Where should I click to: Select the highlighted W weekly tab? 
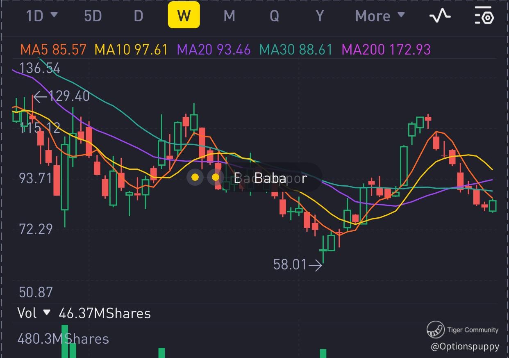(184, 15)
